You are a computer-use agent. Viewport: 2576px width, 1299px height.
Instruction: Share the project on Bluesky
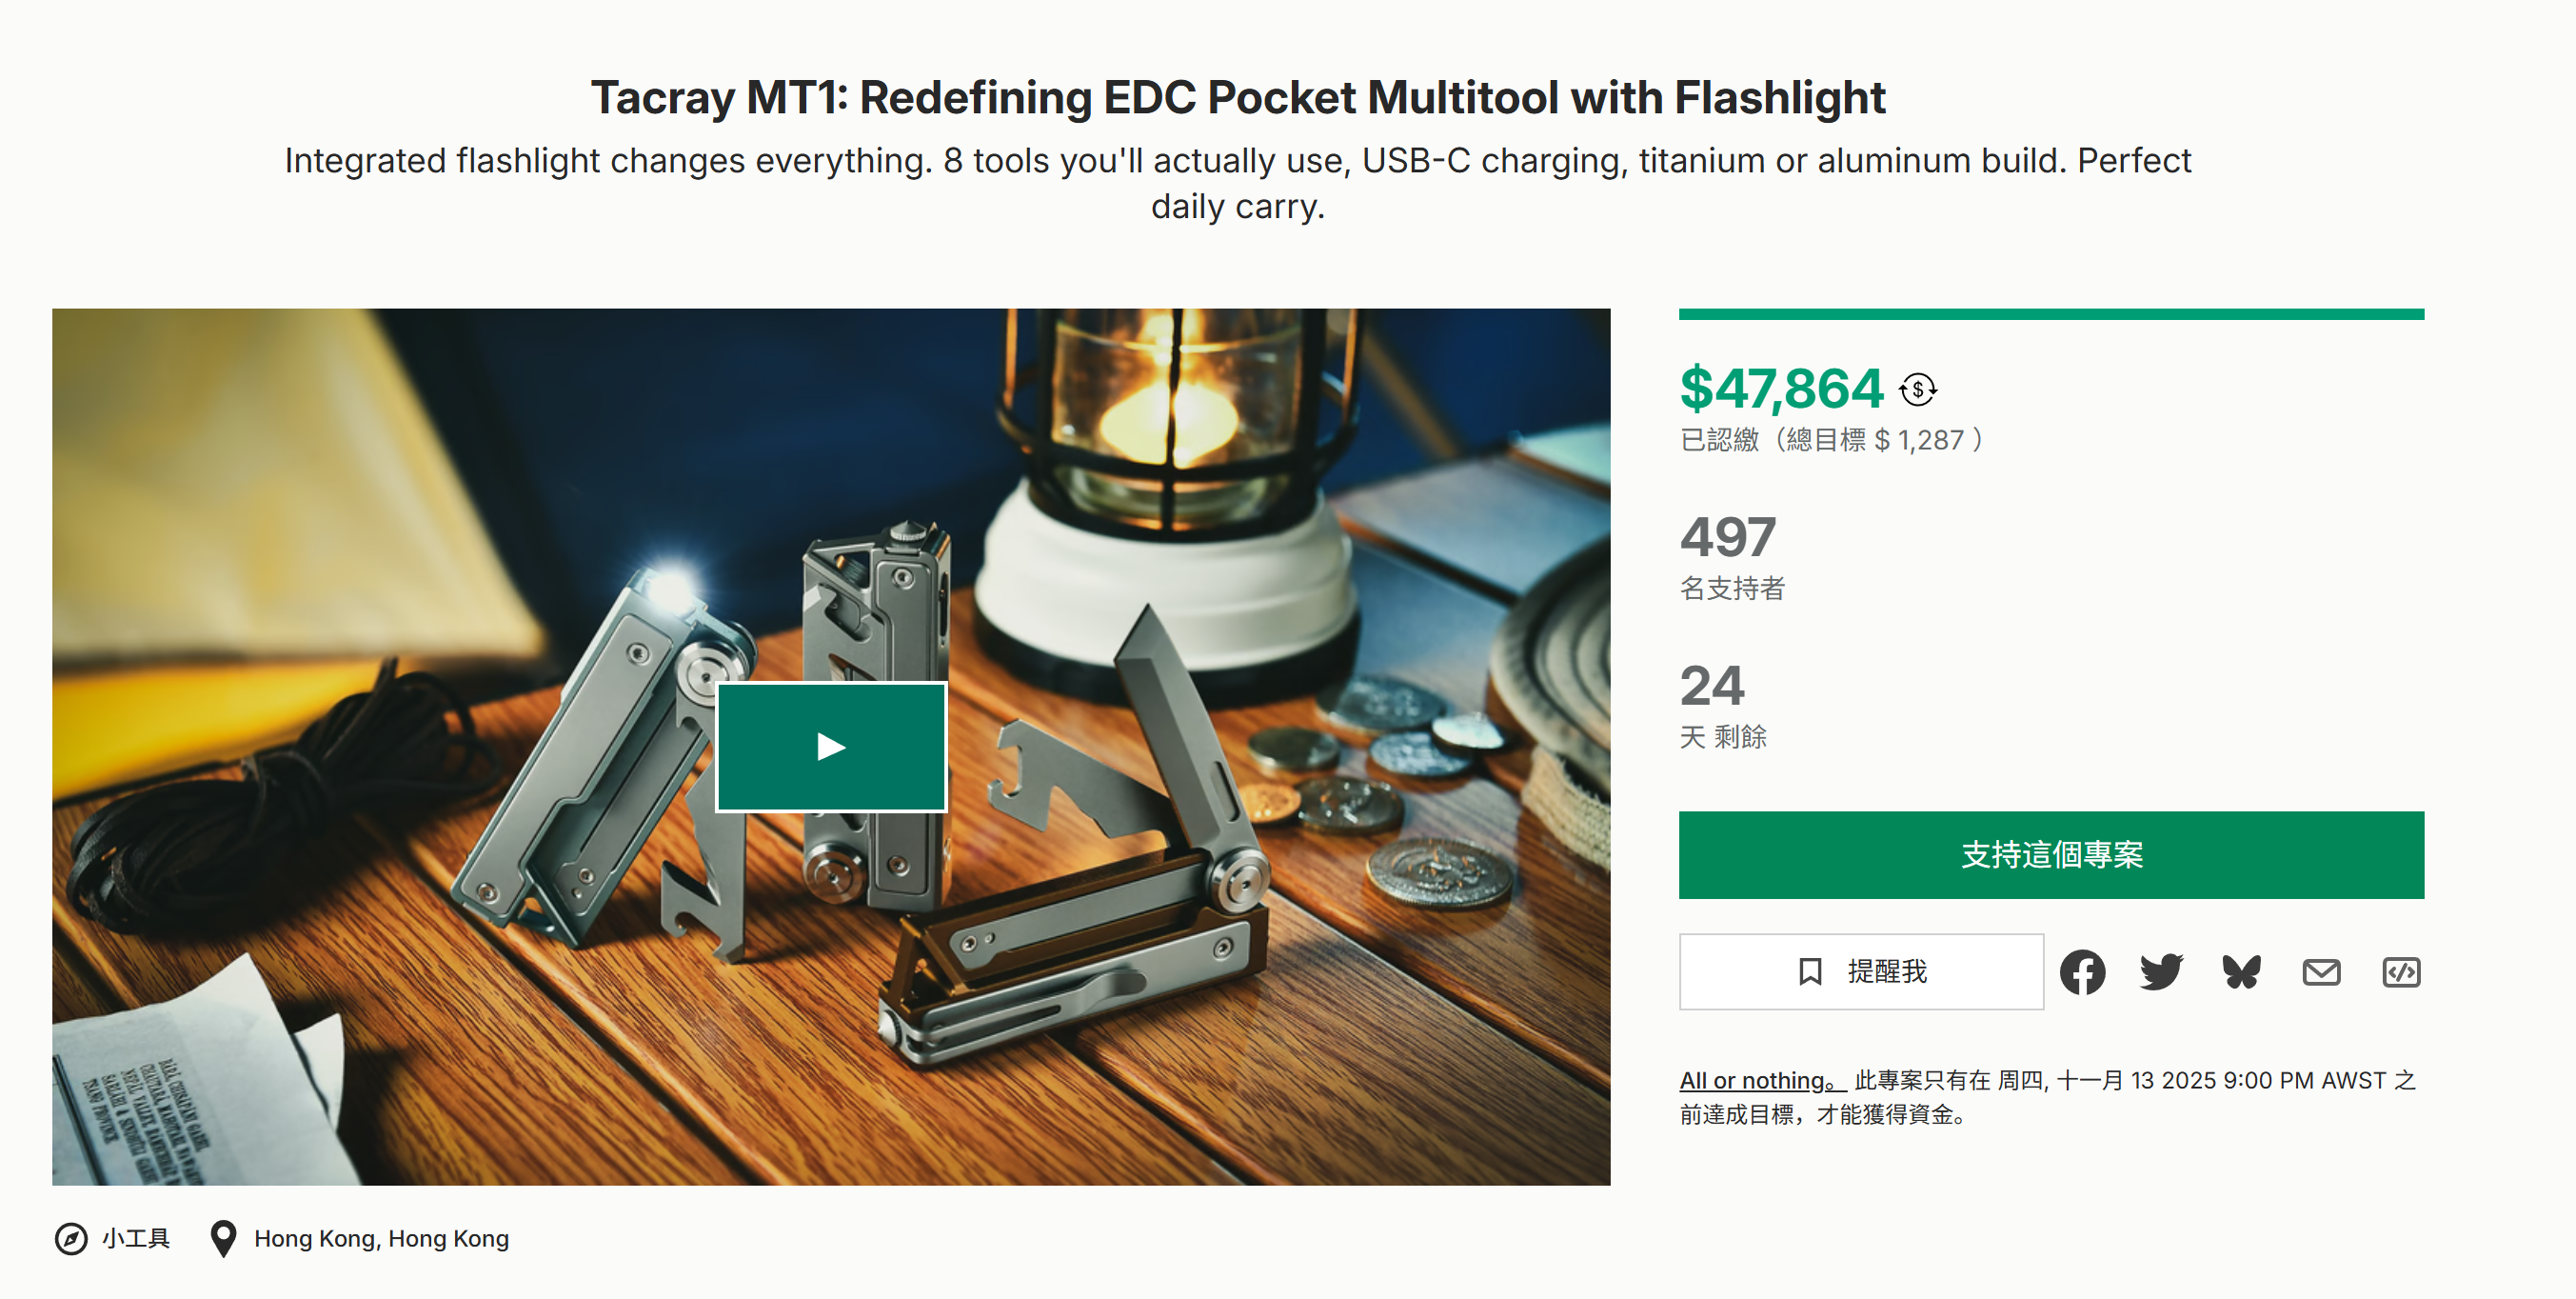[2242, 971]
